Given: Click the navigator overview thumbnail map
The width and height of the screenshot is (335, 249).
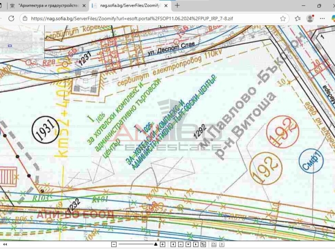Looking at the screenshot, I should pos(22,42).
